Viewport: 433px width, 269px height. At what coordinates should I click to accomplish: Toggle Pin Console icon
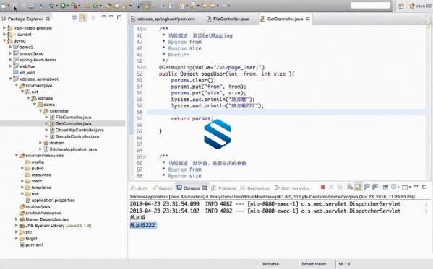[385, 187]
